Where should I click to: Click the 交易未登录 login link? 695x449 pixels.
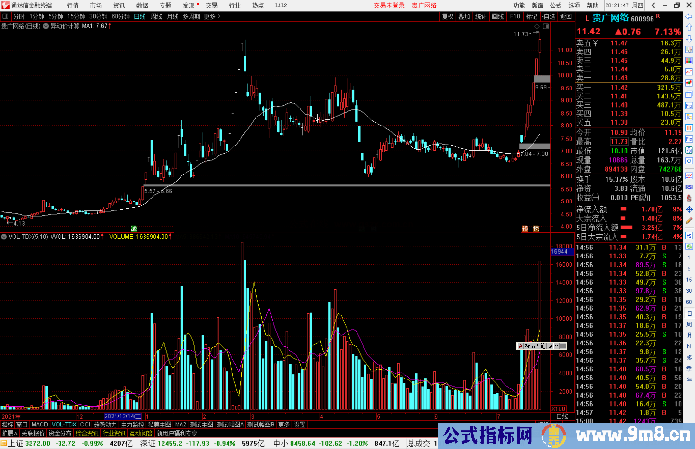[x=389, y=5]
